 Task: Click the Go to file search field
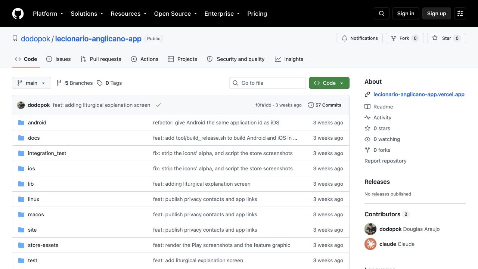point(267,83)
